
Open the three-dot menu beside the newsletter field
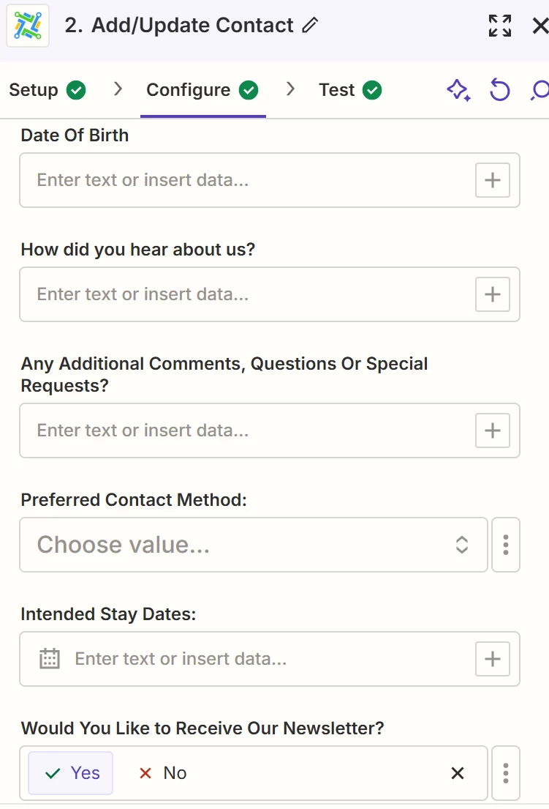[506, 773]
